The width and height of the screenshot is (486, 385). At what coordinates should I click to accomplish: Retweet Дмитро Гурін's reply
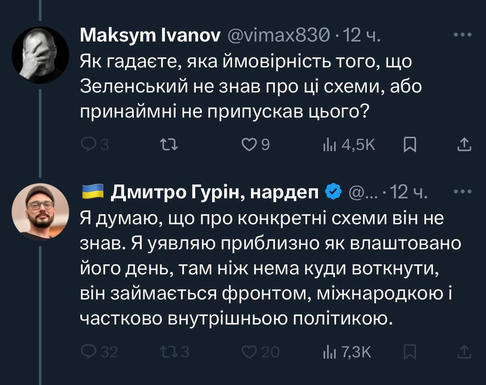coord(166,352)
